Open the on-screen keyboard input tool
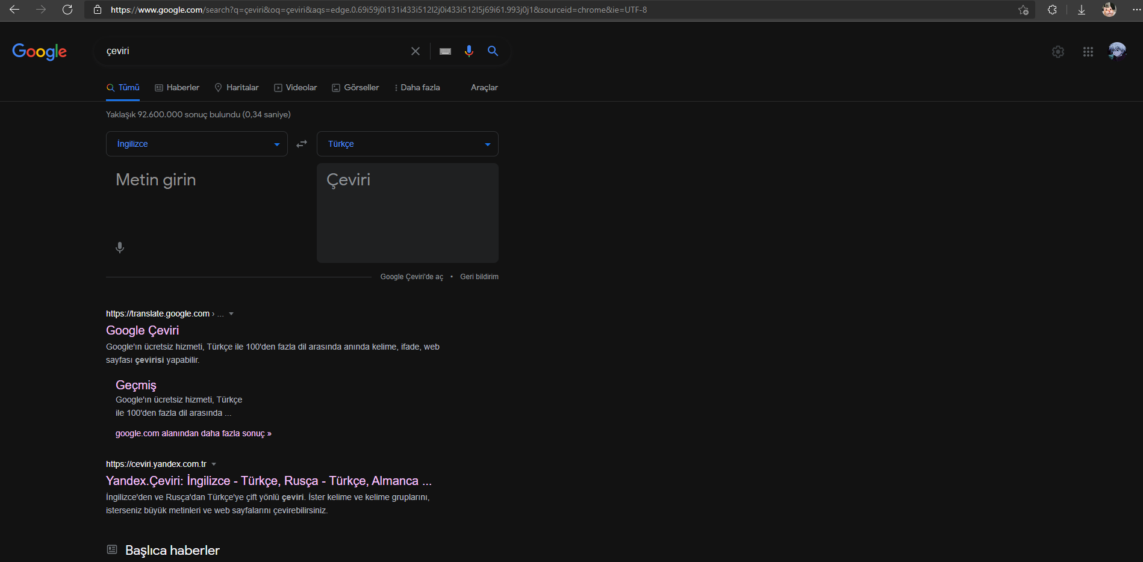This screenshot has width=1143, height=562. click(445, 51)
